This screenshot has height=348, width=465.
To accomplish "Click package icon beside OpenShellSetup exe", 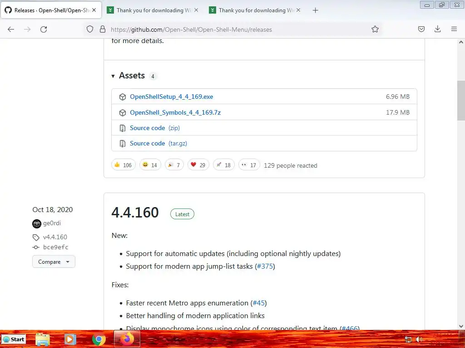I will (x=123, y=97).
